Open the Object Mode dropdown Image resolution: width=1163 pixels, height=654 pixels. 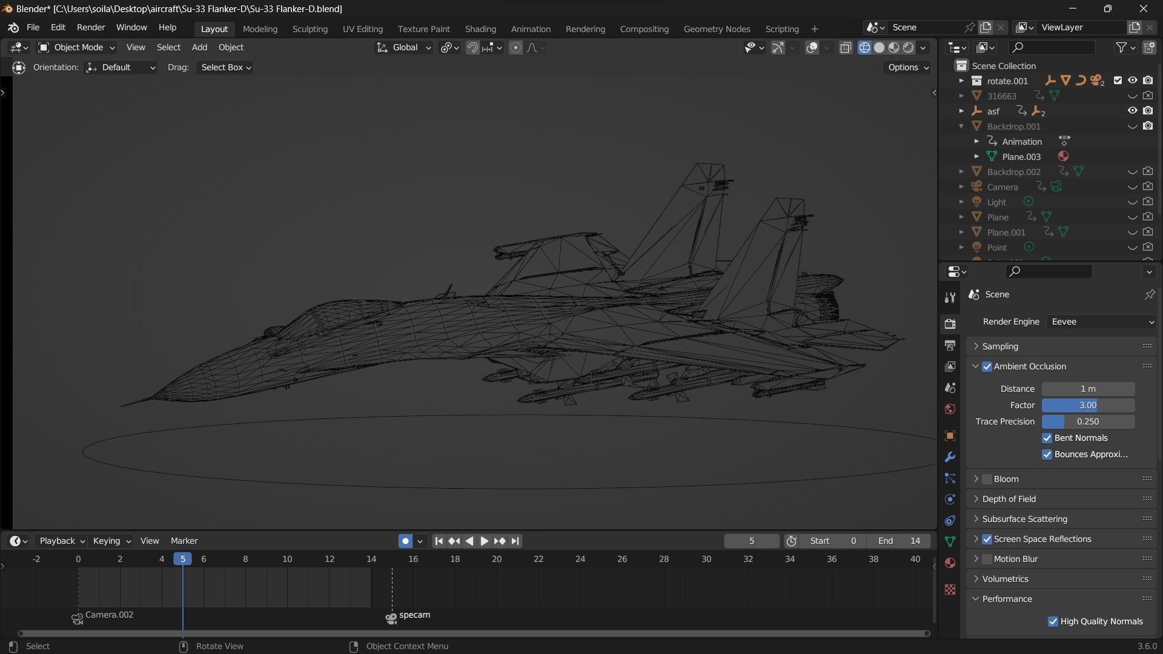76,47
